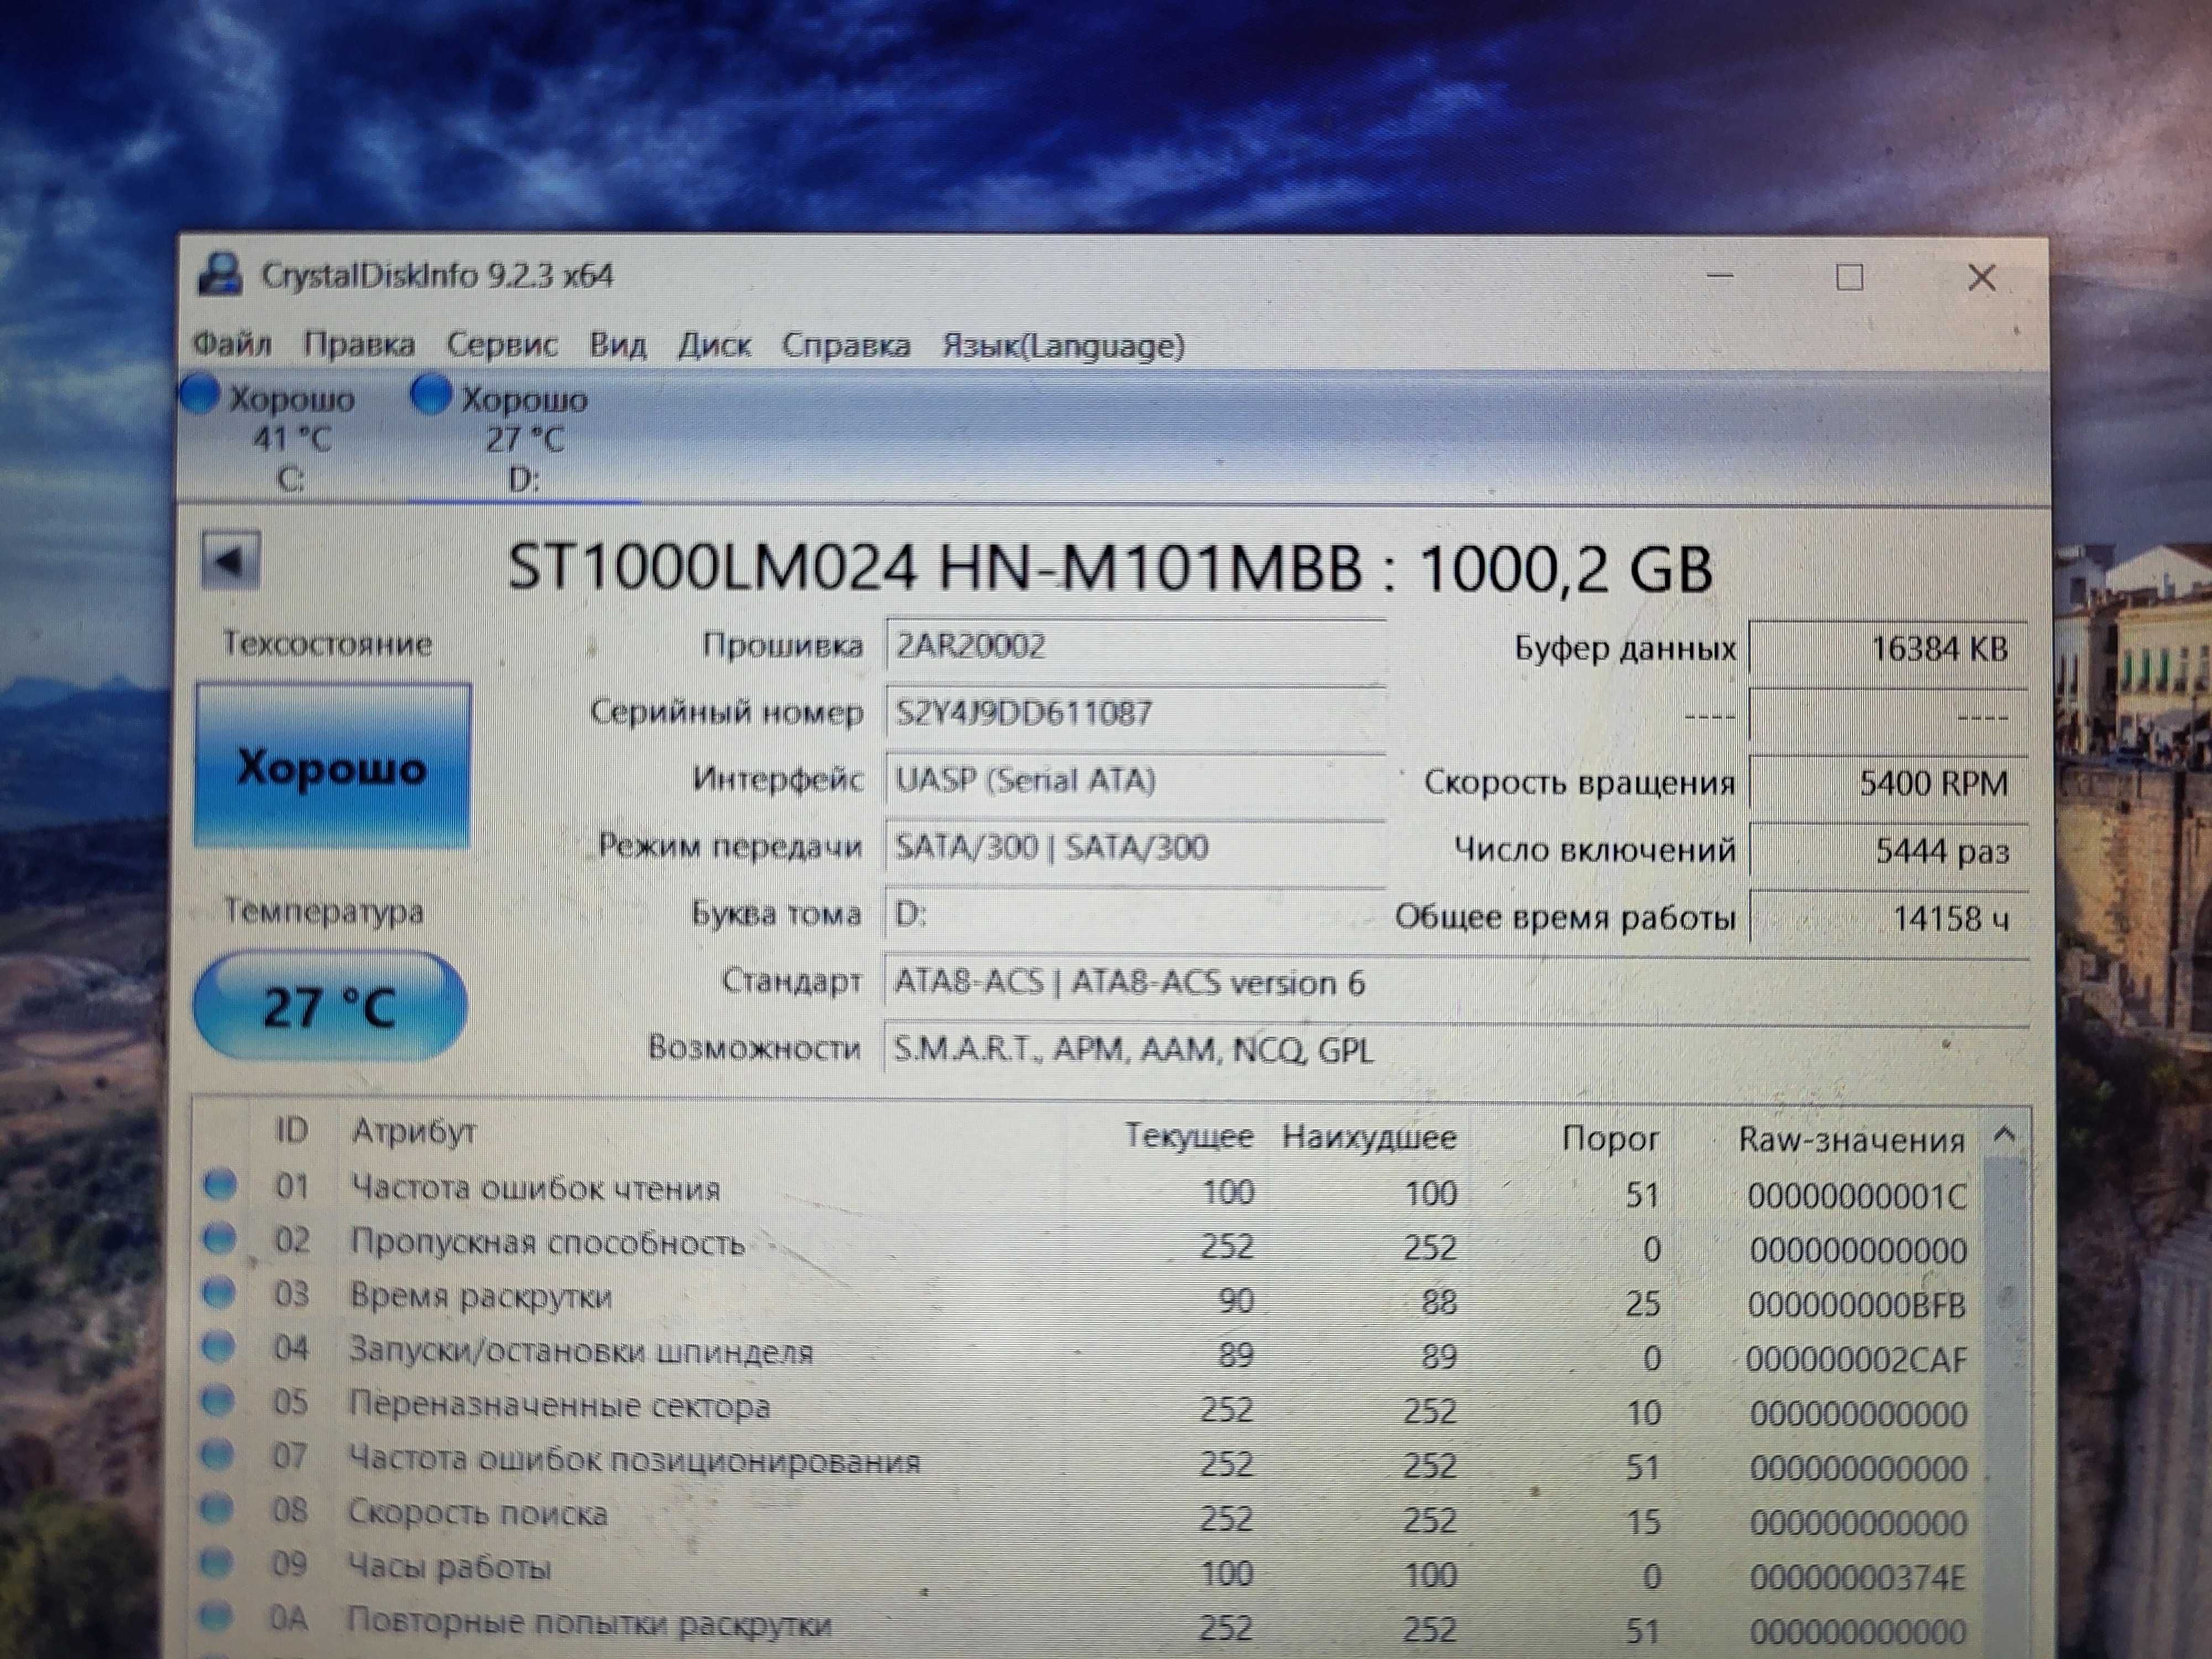The image size is (2212, 1659).
Task: Click raw value 00000000374E
Action: 1857,1577
